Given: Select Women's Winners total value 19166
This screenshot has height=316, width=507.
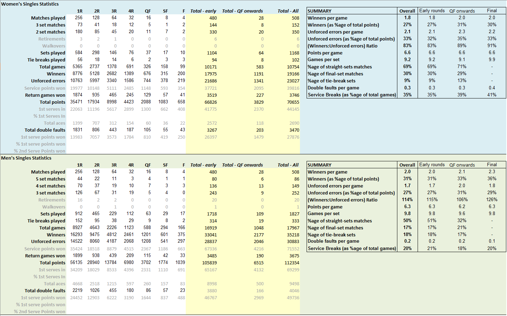Looking at the screenshot, I should [x=293, y=74].
